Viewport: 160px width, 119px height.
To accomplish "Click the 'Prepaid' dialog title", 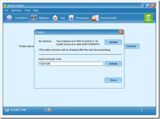I will click(x=40, y=32).
